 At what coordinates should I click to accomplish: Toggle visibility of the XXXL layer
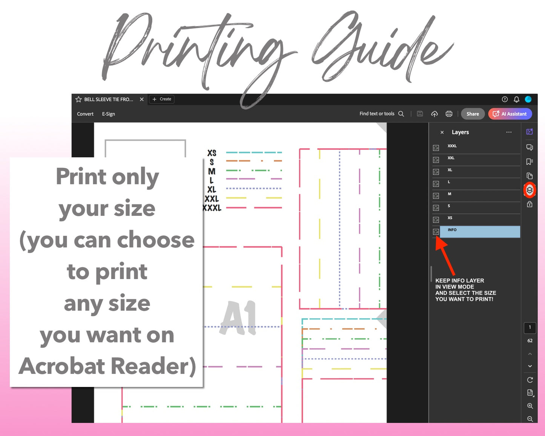point(436,148)
